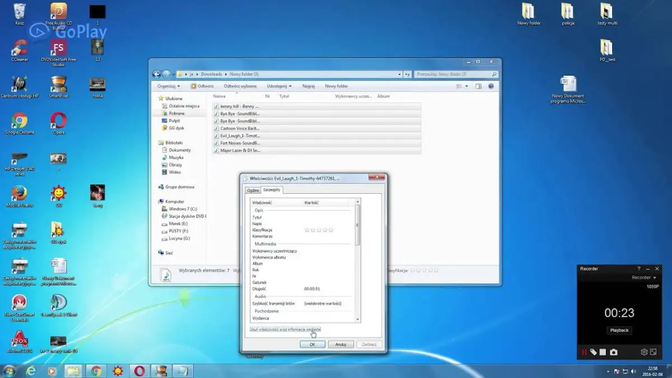The height and width of the screenshot is (378, 672).
Task: Pause the recording in the Recorder panel
Action: (584, 352)
